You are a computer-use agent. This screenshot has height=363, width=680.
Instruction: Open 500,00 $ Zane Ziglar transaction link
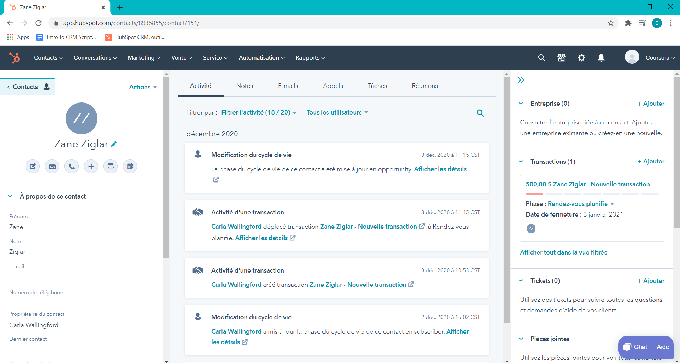[x=588, y=184]
